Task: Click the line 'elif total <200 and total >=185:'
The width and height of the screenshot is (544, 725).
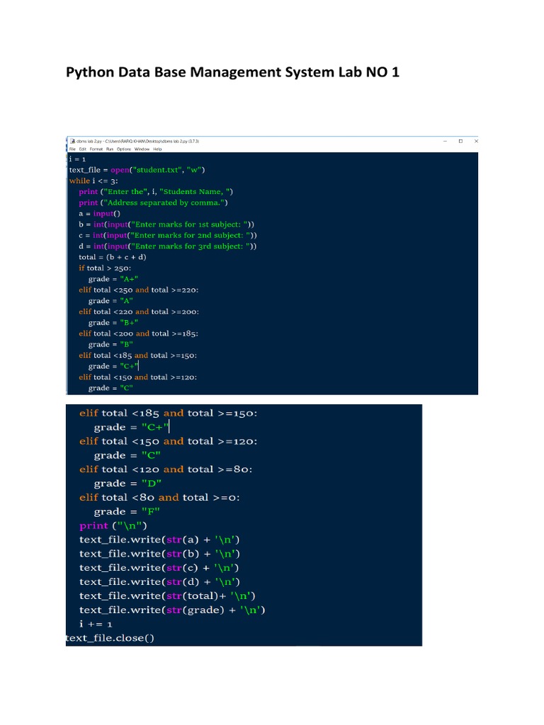Action: coord(138,333)
